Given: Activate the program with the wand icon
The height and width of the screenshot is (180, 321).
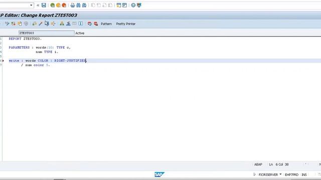Looking at the screenshot, I should click(x=41, y=24).
